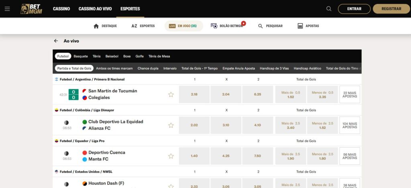411x188 pixels.
Task: Select Boxe sport tab
Action: pos(127,56)
